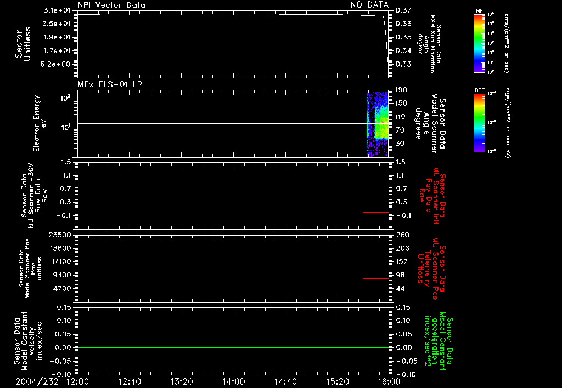
Task: Click the electron energy spectrogram data patch
Action: (x=377, y=124)
